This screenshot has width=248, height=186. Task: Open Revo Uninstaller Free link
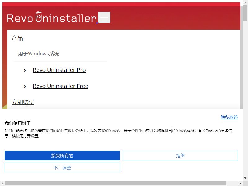[60, 86]
